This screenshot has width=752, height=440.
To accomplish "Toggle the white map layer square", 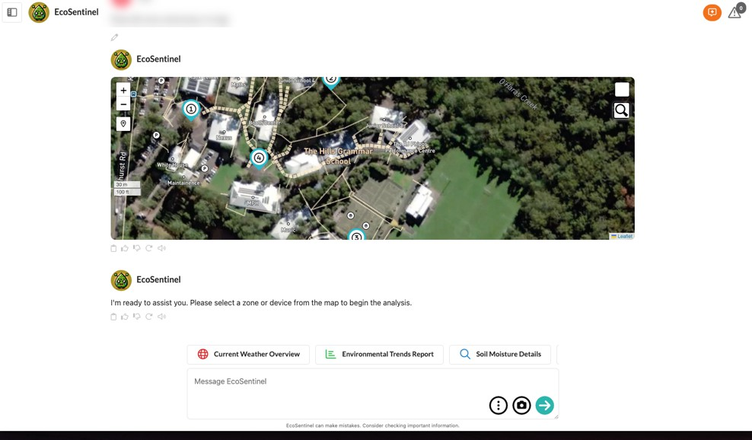I will coord(622,89).
